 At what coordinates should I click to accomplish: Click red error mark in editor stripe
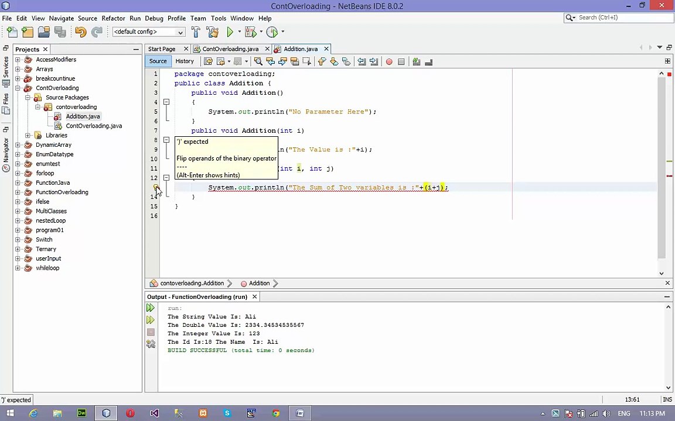click(669, 175)
